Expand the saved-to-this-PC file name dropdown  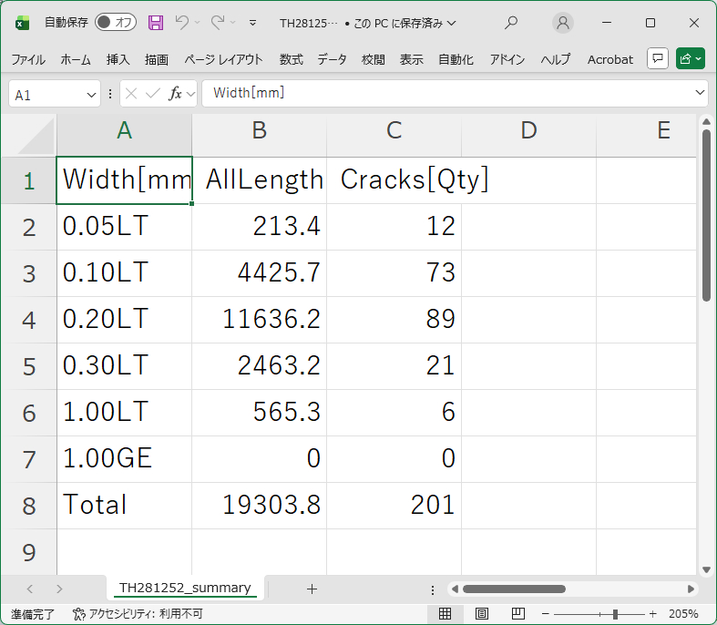451,23
